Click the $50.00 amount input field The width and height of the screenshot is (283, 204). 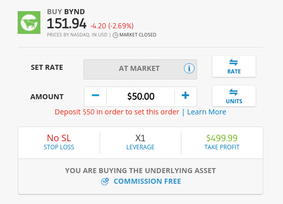point(140,96)
